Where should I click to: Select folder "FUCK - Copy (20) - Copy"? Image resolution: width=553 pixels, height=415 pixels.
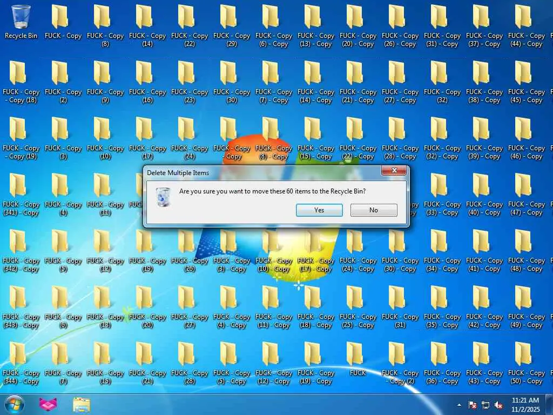pyautogui.click(x=358, y=26)
